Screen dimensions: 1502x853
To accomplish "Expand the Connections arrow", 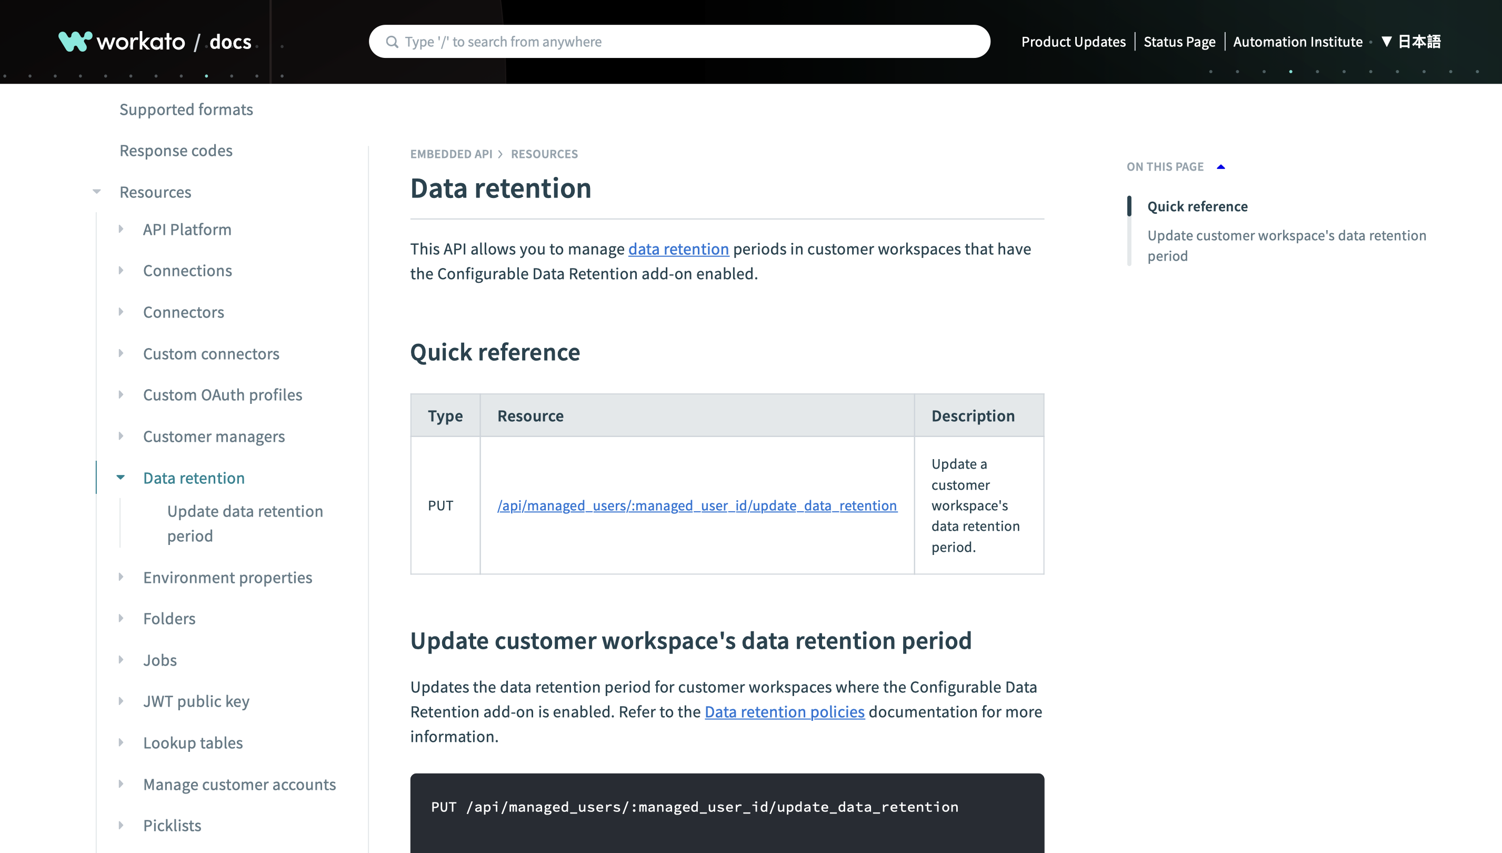I will (121, 270).
